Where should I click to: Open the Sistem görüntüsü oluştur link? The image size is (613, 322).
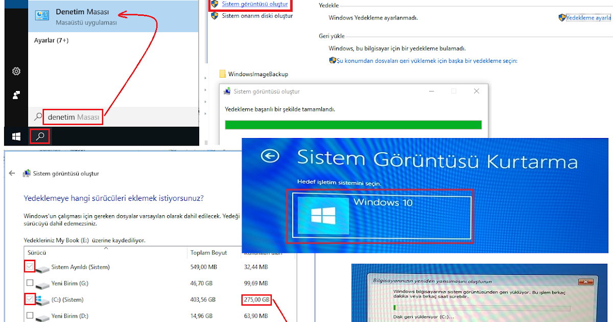click(x=254, y=4)
